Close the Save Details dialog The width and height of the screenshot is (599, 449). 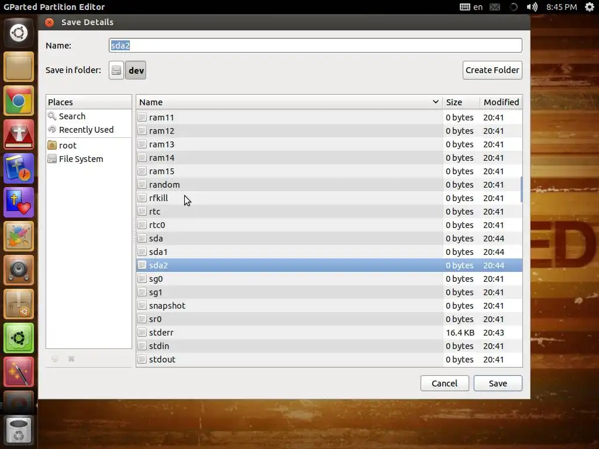[49, 22]
